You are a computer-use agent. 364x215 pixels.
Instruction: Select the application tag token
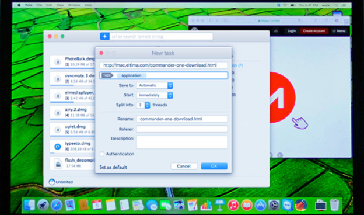click(x=131, y=75)
